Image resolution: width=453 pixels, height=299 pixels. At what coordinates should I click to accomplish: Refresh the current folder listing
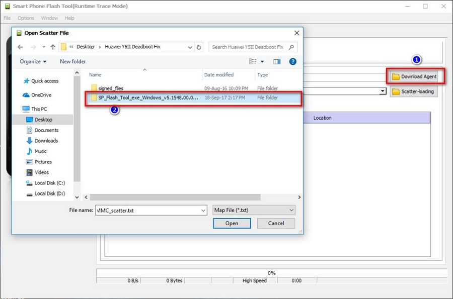(x=199, y=47)
